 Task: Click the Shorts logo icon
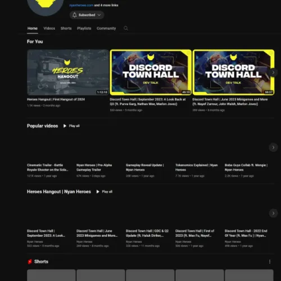[x=30, y=261]
